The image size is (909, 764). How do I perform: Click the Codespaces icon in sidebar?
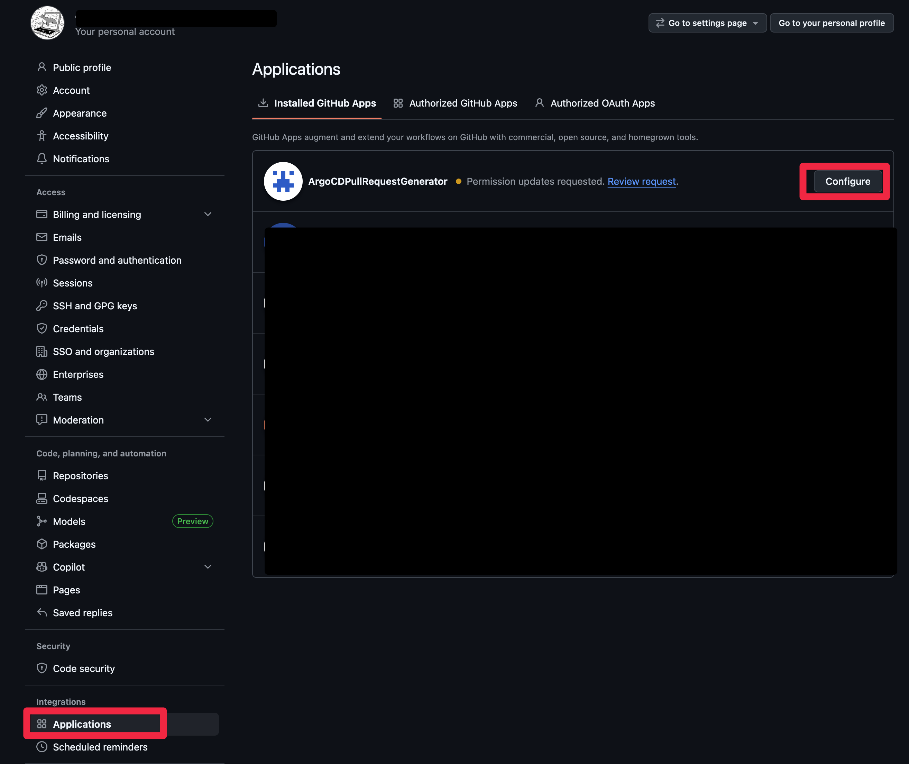[x=42, y=499]
